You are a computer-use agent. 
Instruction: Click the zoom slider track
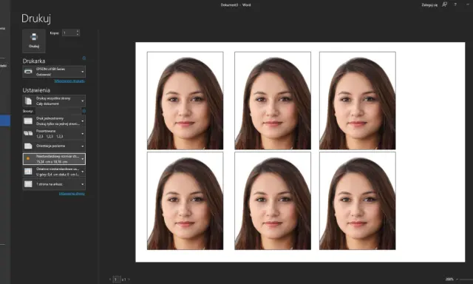coord(466,280)
